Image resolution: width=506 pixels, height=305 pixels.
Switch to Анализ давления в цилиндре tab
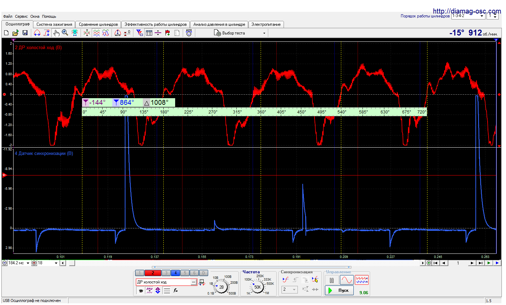tap(219, 24)
